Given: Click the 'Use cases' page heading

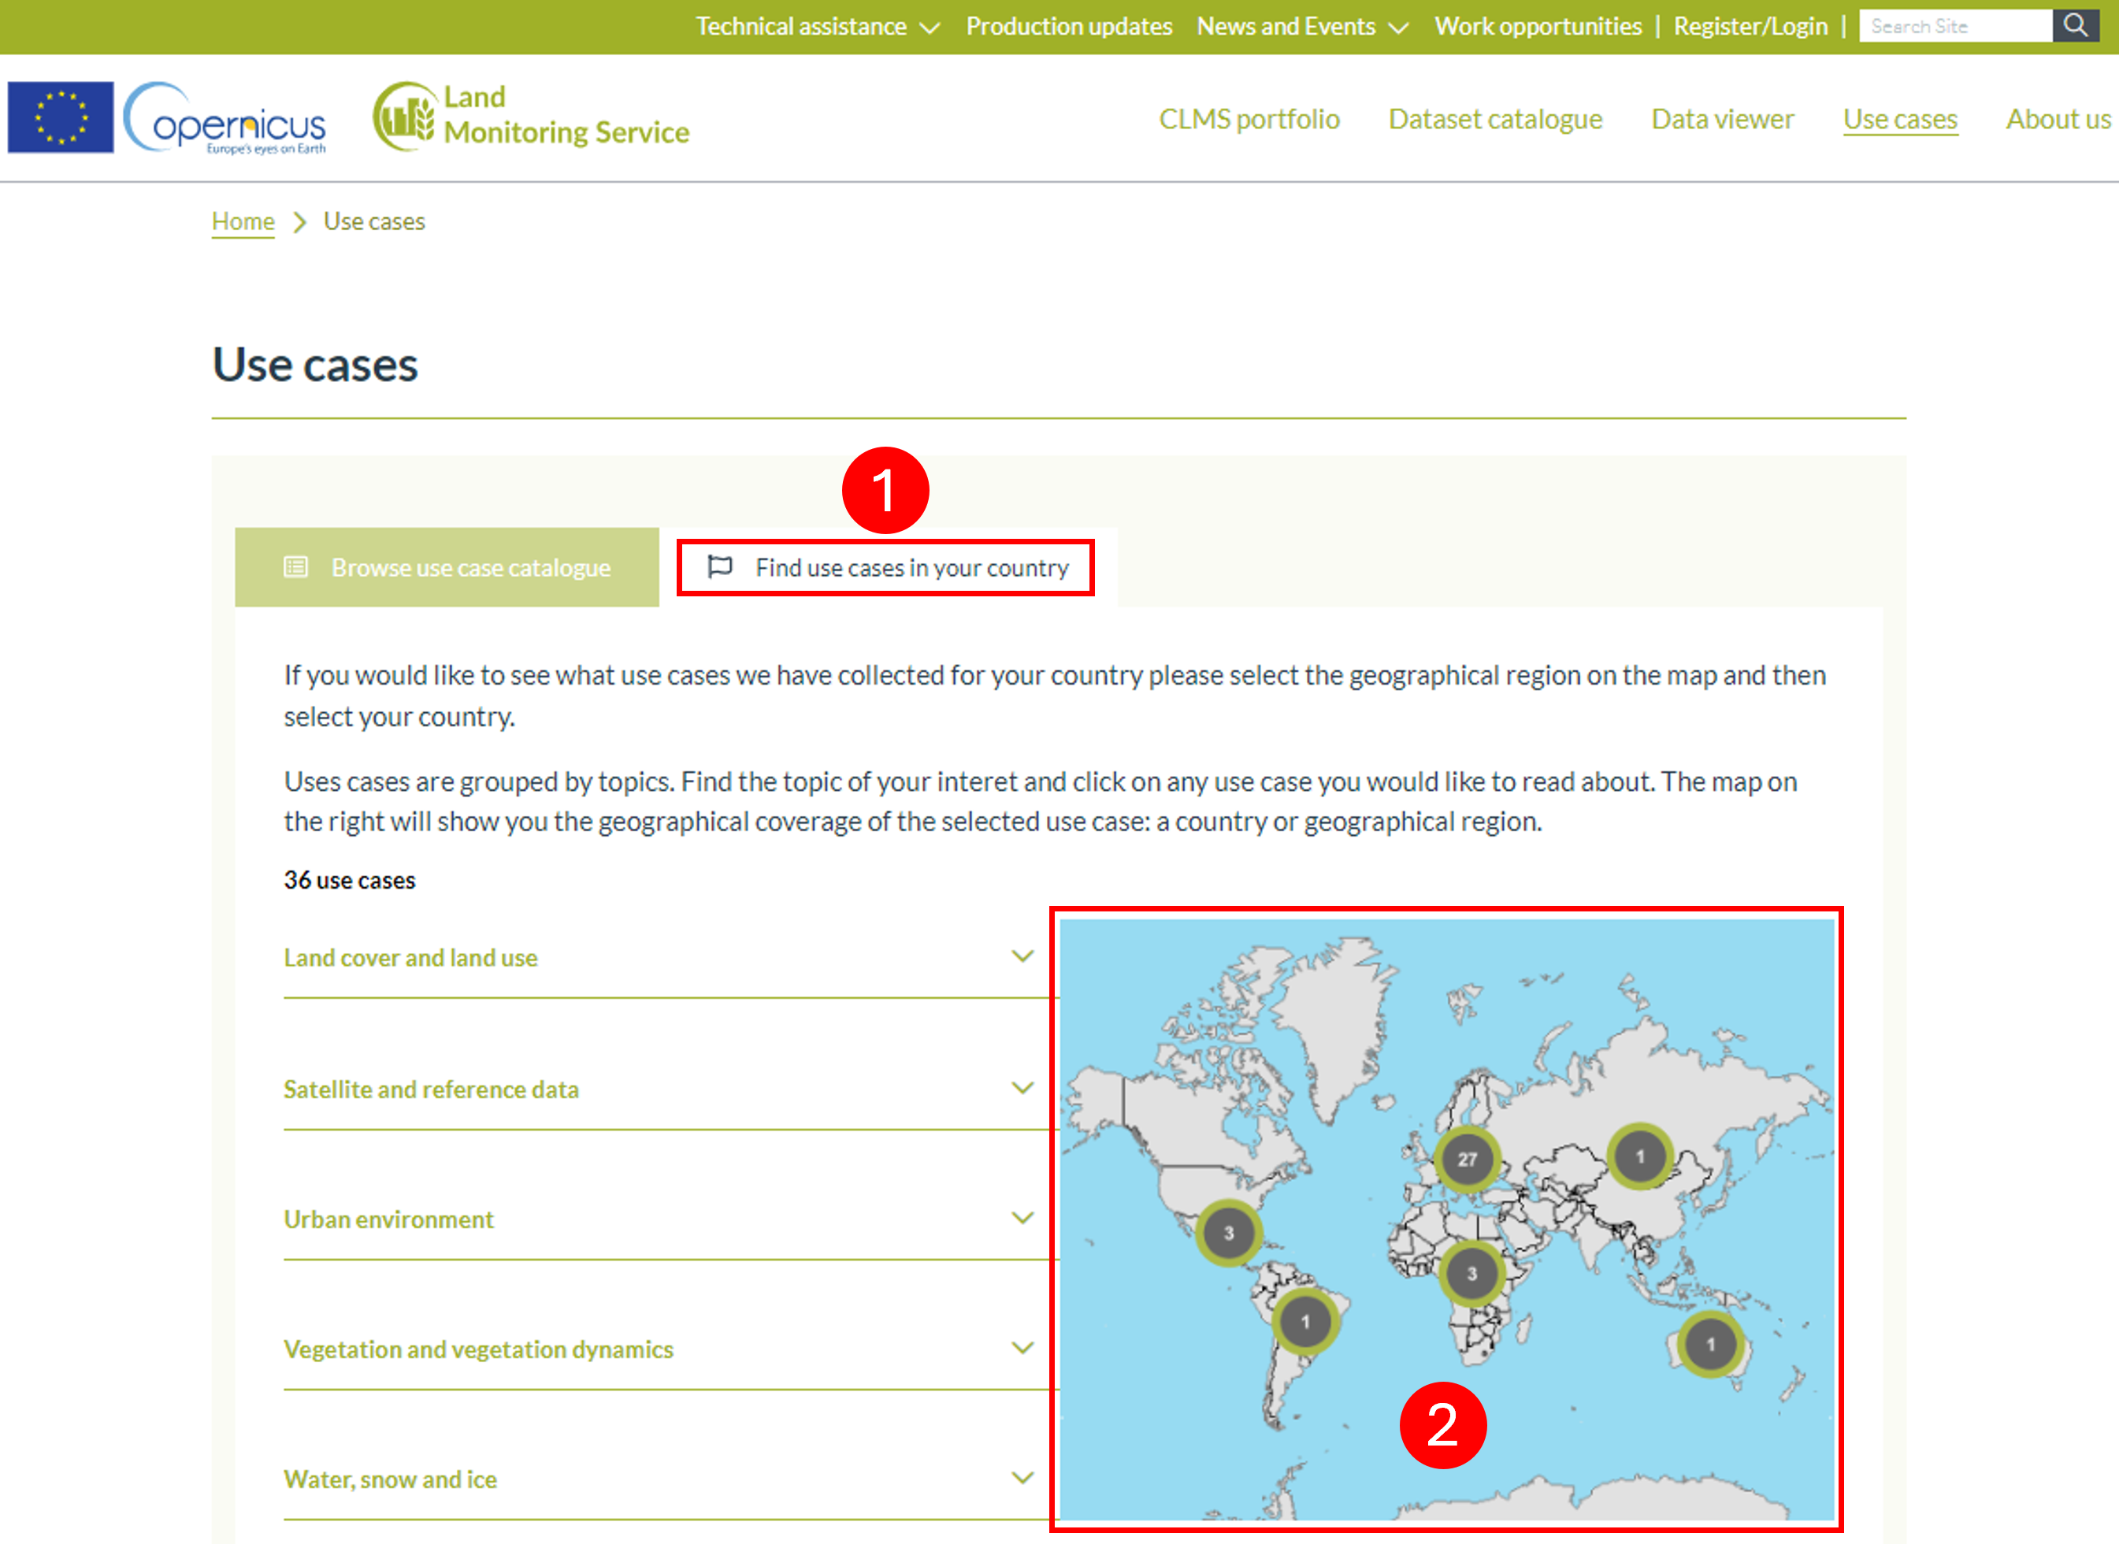Looking at the screenshot, I should point(315,365).
